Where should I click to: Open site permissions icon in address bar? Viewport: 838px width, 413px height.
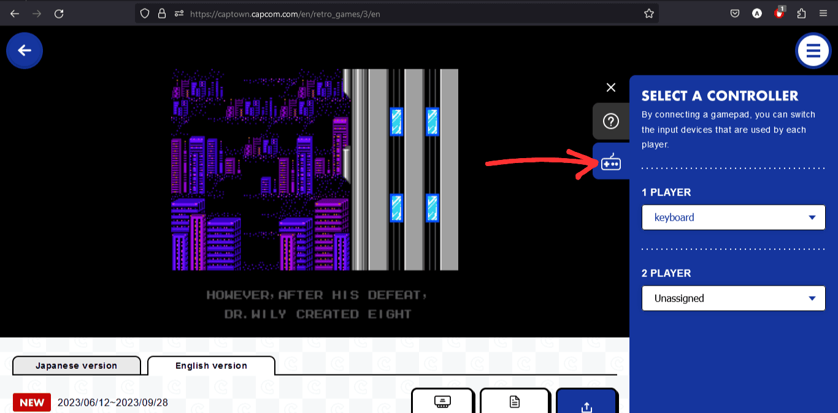coord(179,13)
